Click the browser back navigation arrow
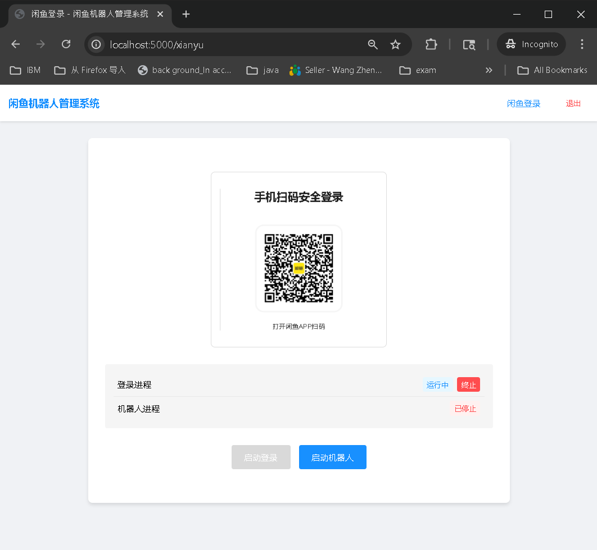Screen dimensions: 597x550 click(x=15, y=44)
